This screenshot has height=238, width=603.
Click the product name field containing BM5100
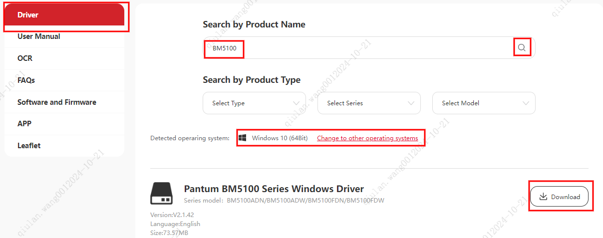369,48
